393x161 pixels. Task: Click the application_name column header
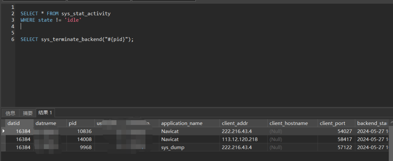[189, 123]
